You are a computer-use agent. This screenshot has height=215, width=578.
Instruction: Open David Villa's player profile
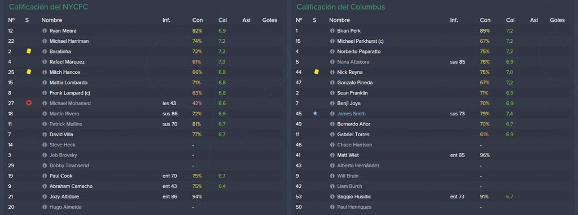coord(61,135)
